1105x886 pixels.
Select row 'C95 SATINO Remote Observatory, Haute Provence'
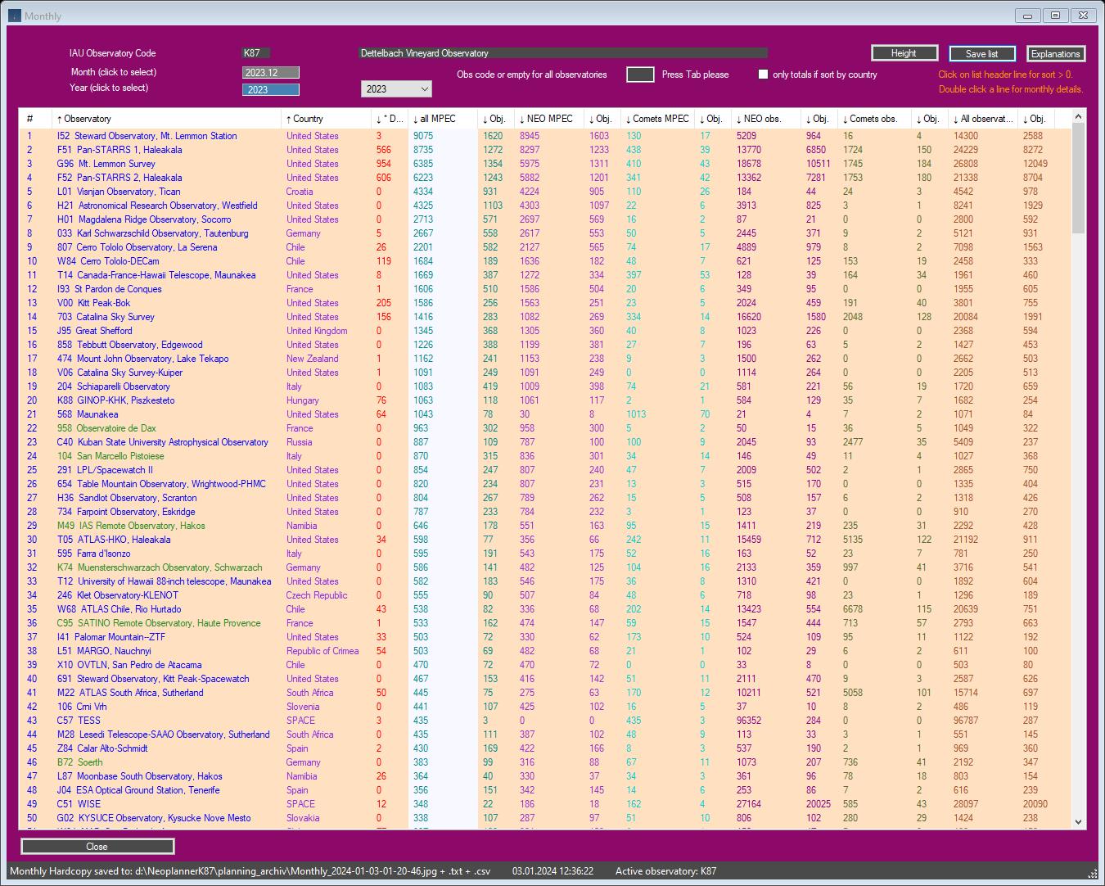[544, 623]
